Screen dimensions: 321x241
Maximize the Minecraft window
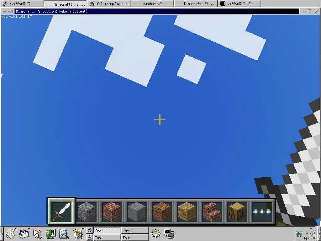(x=309, y=11)
